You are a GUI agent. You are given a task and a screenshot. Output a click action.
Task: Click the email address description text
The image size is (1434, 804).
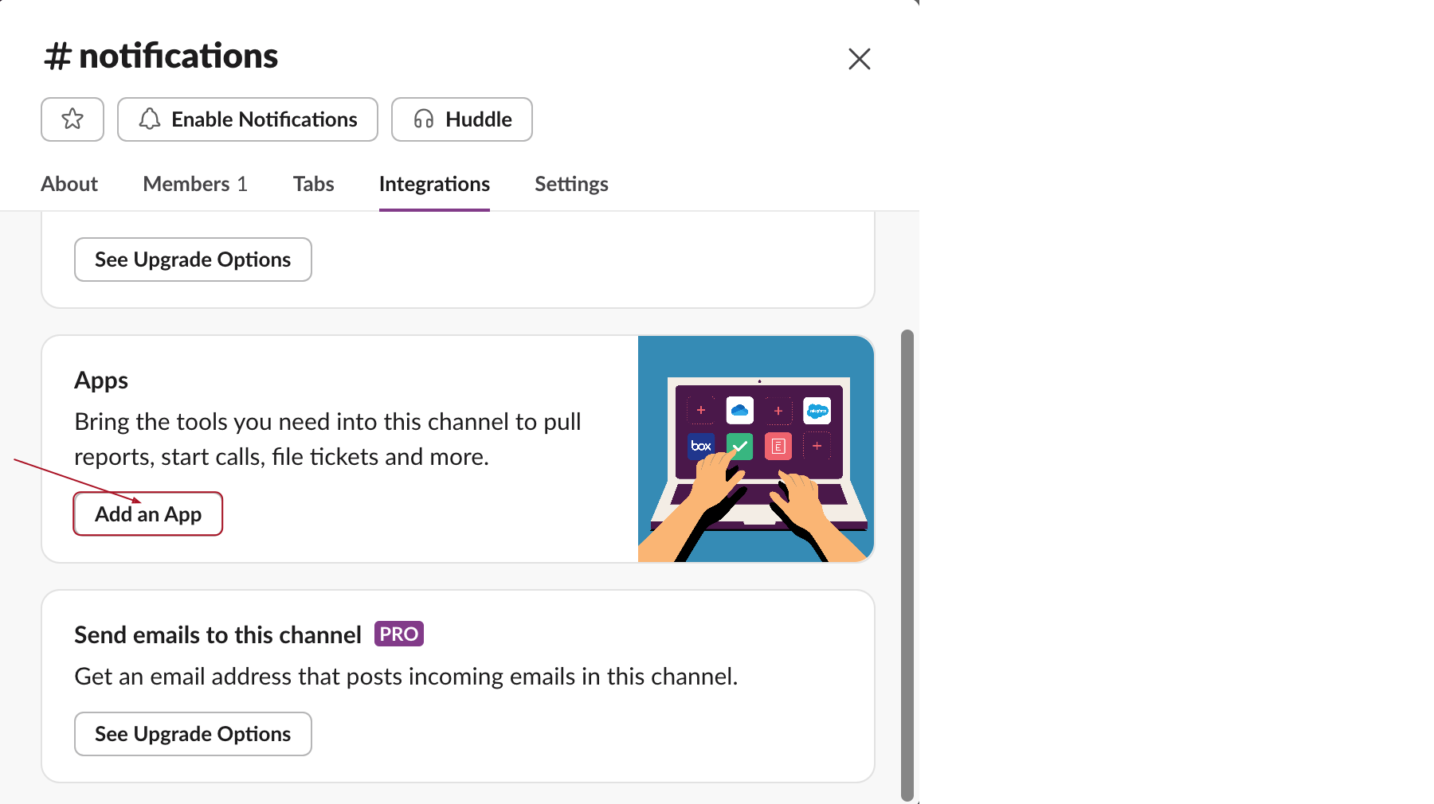point(406,677)
